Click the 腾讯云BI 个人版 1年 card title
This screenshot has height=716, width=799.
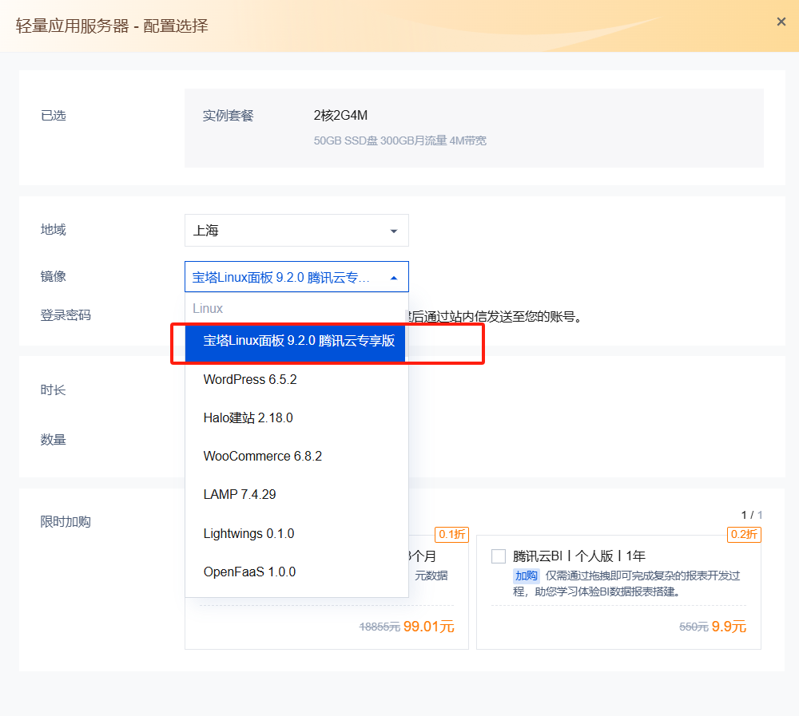[579, 556]
